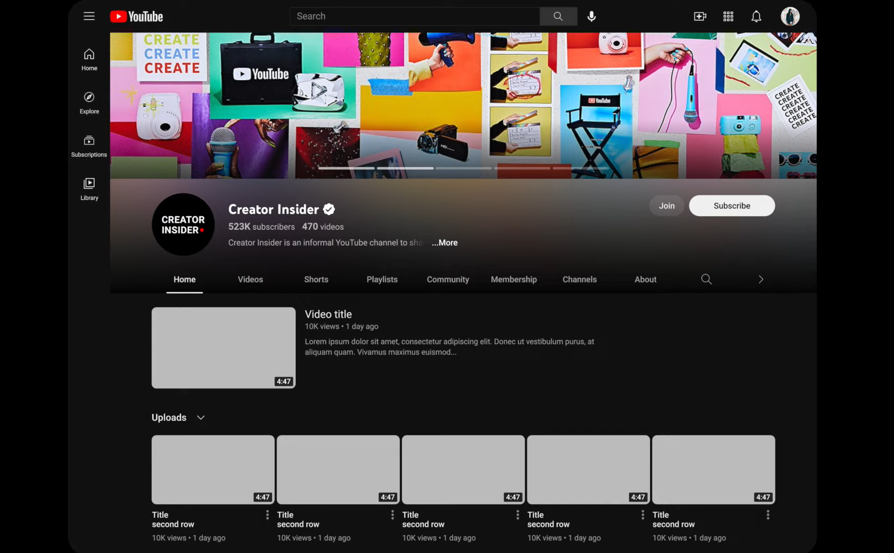Switch to the About tab
Image resolution: width=894 pixels, height=553 pixels.
646,280
